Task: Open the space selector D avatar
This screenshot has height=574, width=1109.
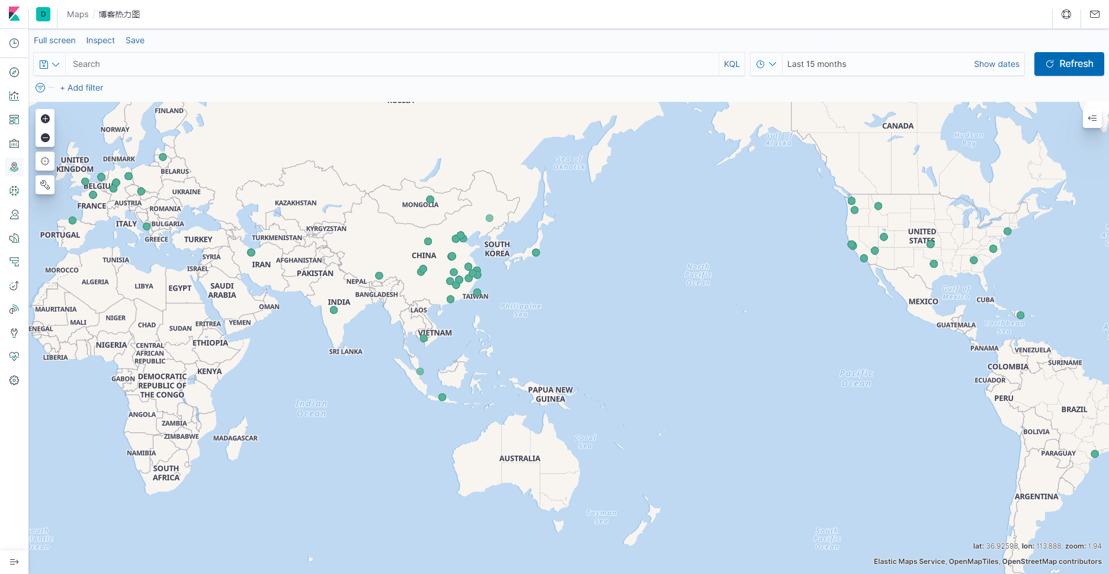Action: click(x=43, y=14)
